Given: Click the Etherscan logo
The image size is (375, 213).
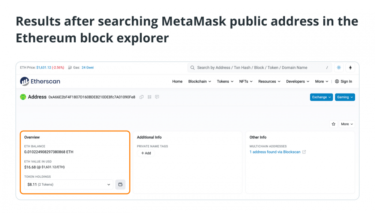Looking at the screenshot, I should click(40, 82).
